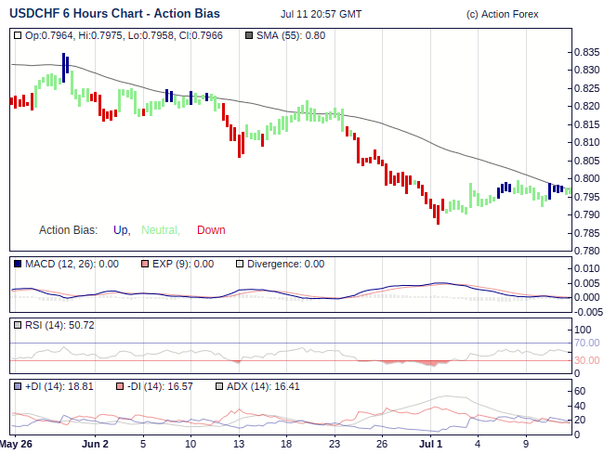This screenshot has height=454, width=604.
Task: Click the white OHLC legend square
Action: point(19,35)
